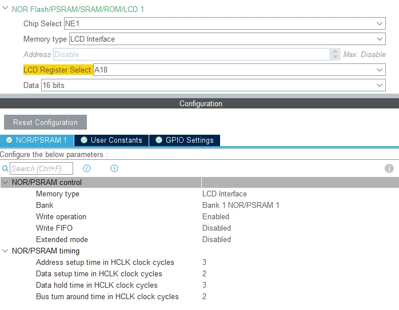The height and width of the screenshot is (310, 399).
Task: Select the Memory type parameter row
Action: pos(199,194)
